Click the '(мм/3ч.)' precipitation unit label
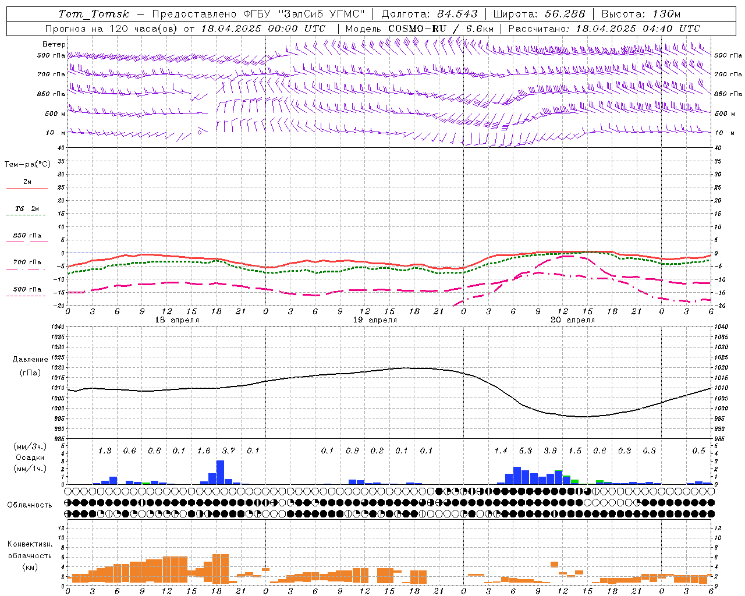 pos(30,446)
